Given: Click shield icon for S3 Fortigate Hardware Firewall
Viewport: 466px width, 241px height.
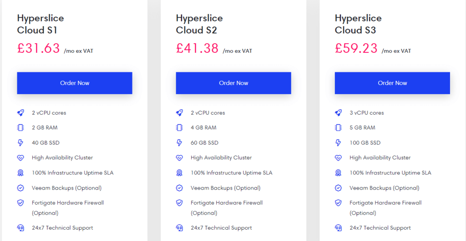Looking at the screenshot, I should [x=338, y=203].
